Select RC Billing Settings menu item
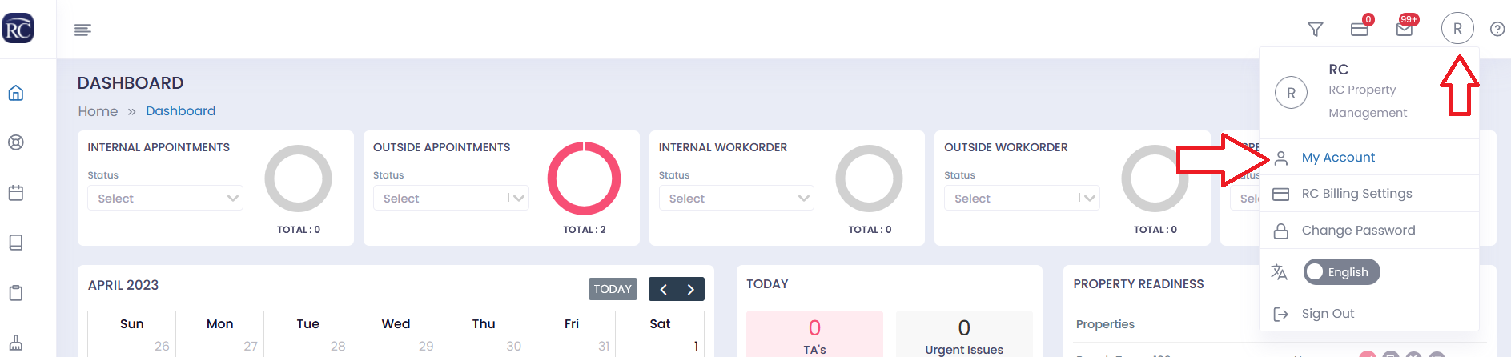Image resolution: width=1511 pixels, height=357 pixels. pos(1369,194)
